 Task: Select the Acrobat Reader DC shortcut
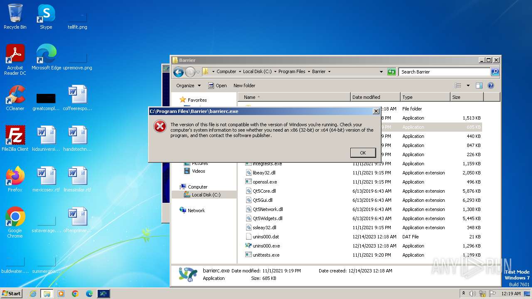(15, 60)
